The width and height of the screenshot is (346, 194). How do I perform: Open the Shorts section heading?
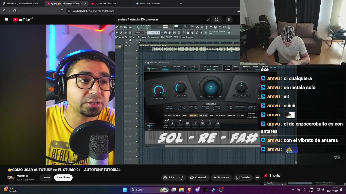[275, 175]
